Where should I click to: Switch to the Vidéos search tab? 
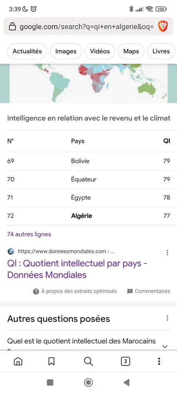[x=100, y=51]
